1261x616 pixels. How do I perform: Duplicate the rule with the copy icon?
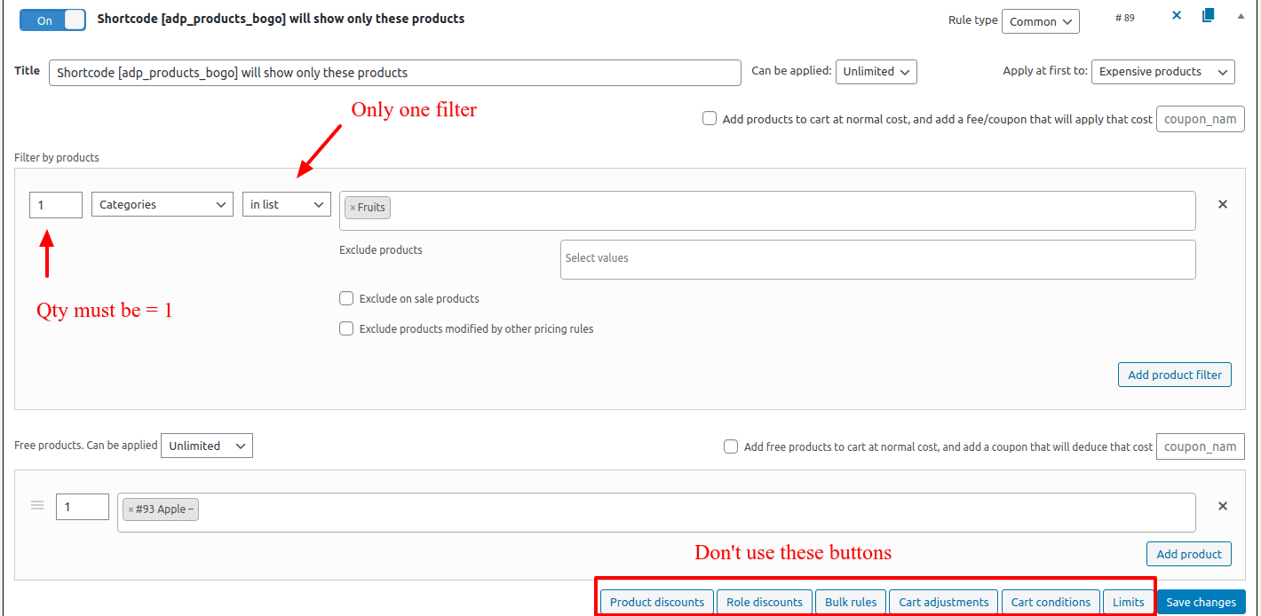1208,16
